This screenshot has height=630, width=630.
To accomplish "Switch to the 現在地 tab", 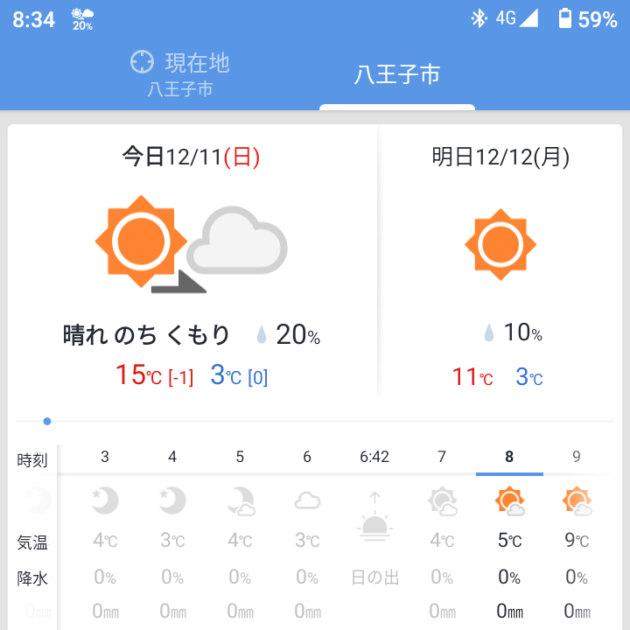I will point(180,73).
